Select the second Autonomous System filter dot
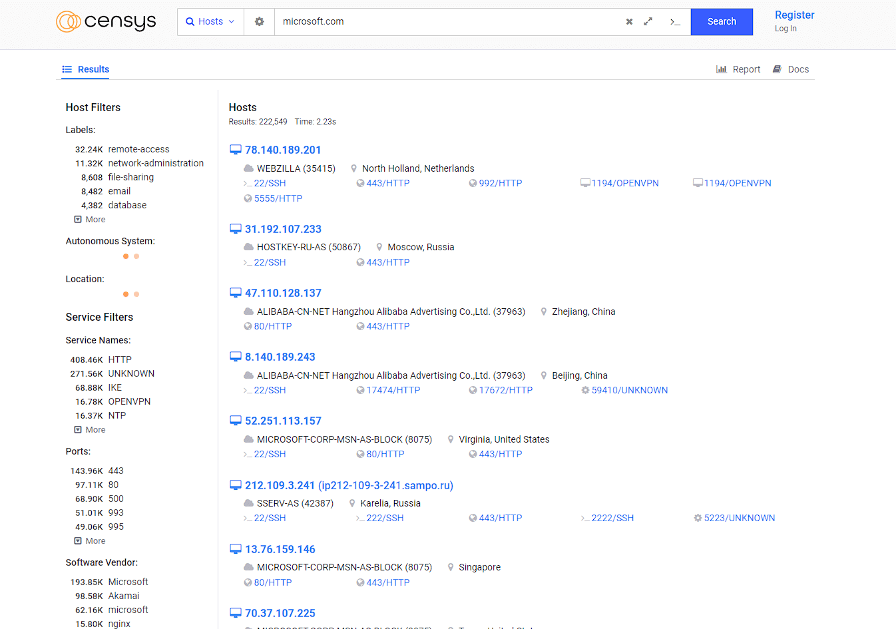The image size is (896, 629). (x=136, y=256)
